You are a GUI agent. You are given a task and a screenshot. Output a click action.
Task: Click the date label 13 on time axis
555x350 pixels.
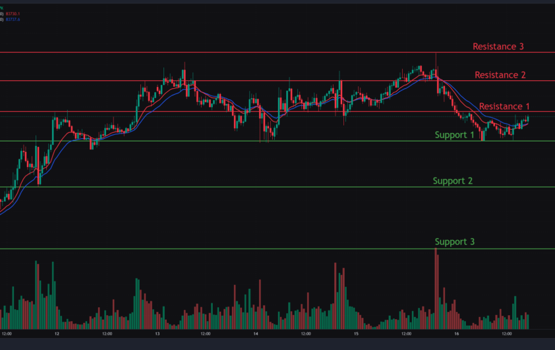[x=157, y=334]
